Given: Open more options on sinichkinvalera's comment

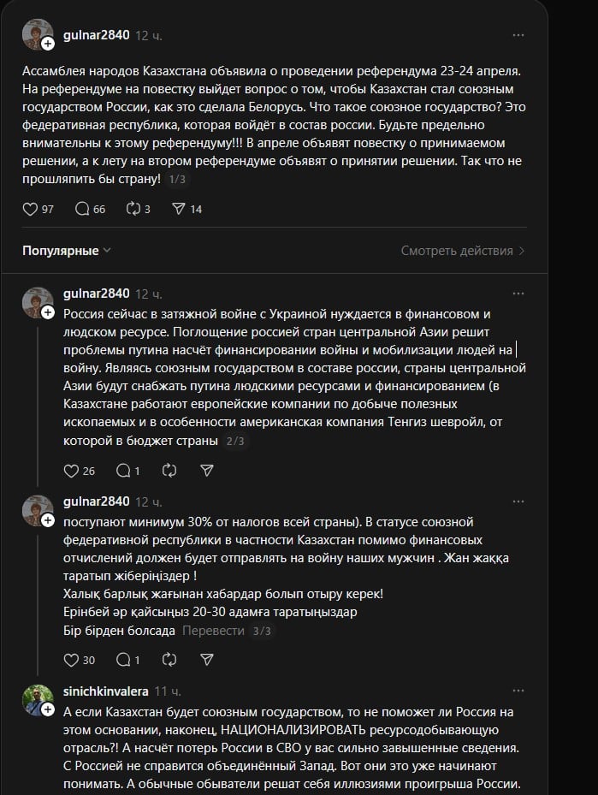Looking at the screenshot, I should point(518,691).
